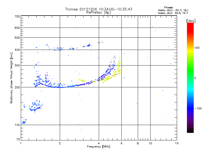Click height axis tick "300"

17,66
